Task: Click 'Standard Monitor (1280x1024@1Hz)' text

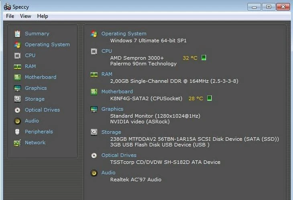Action: point(155,116)
